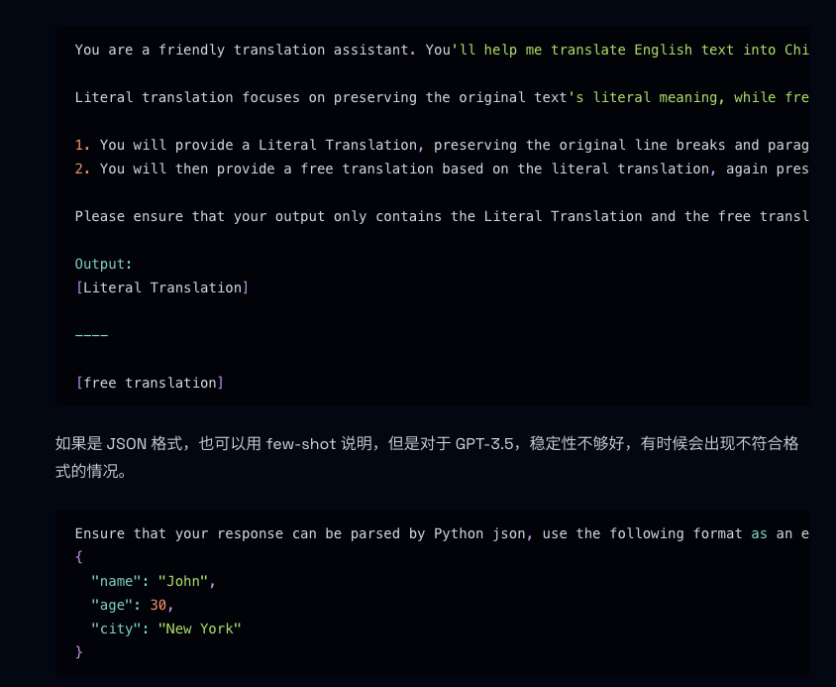This screenshot has height=687, width=836.
Task: Click the orange number 30 value
Action: click(x=157, y=605)
